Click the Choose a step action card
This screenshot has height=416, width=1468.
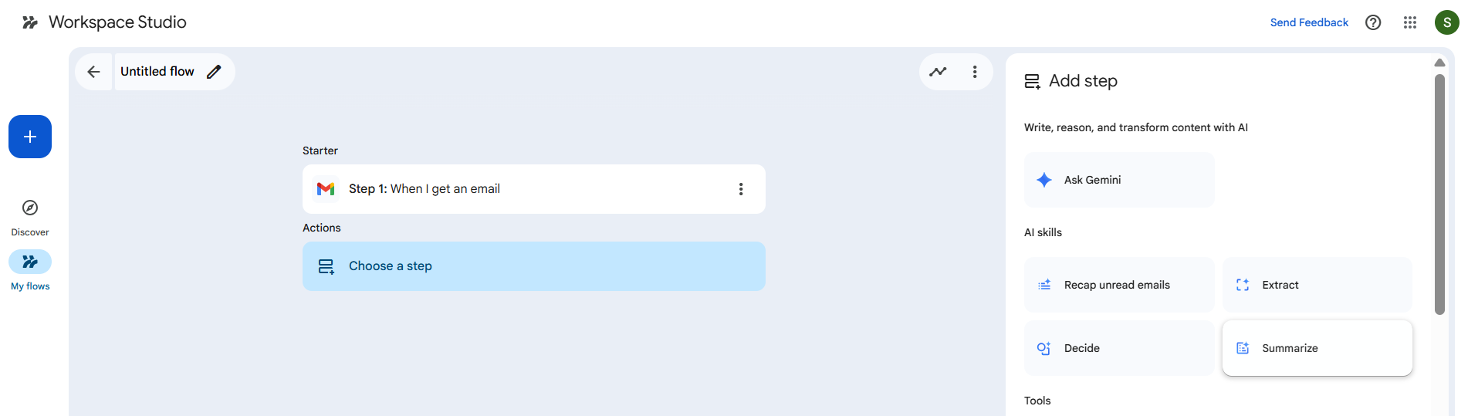pos(533,266)
